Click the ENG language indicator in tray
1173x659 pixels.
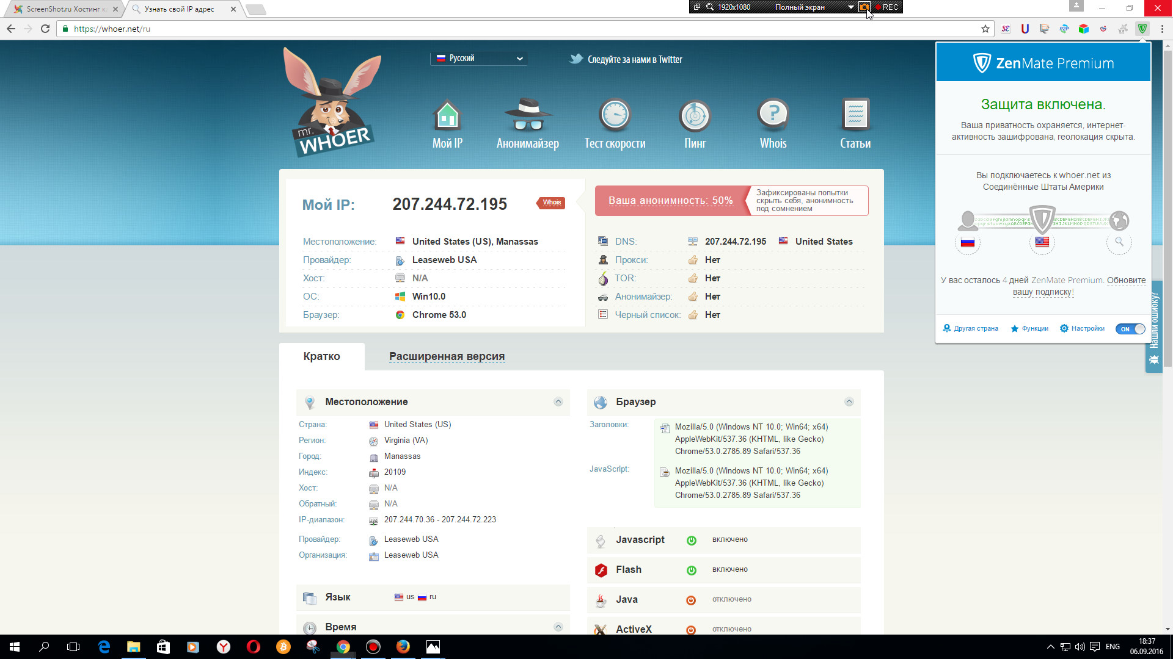pyautogui.click(x=1113, y=647)
